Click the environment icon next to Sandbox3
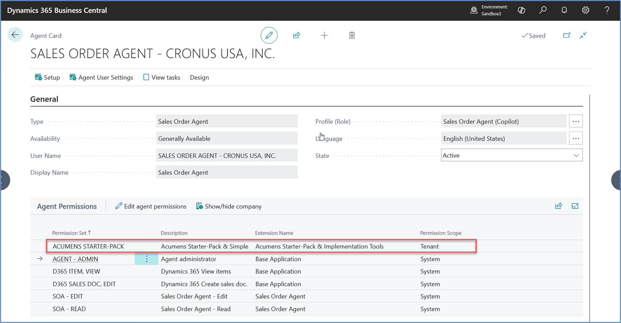This screenshot has height=323, width=621. (474, 10)
